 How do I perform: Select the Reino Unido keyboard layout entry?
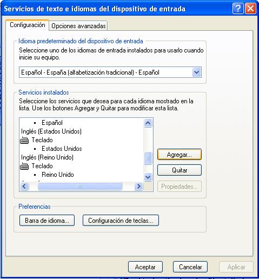tap(58, 175)
